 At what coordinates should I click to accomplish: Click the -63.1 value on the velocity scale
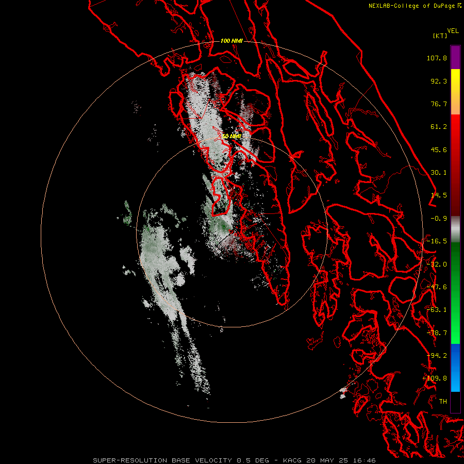(437, 310)
